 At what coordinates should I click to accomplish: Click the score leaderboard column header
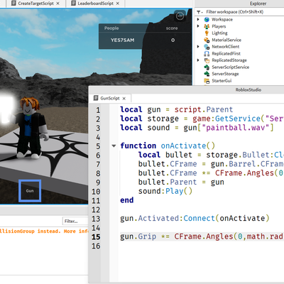coord(172,28)
